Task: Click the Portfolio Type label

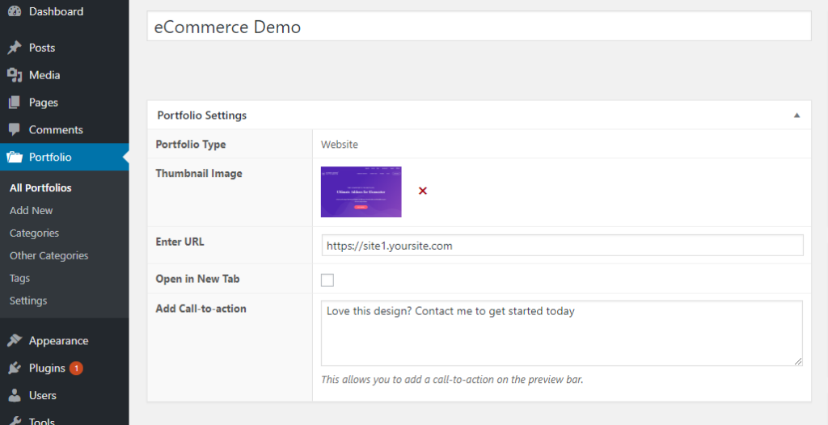Action: (191, 144)
